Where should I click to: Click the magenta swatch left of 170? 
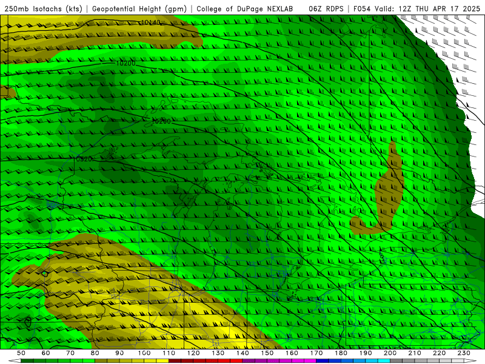point(310,361)
